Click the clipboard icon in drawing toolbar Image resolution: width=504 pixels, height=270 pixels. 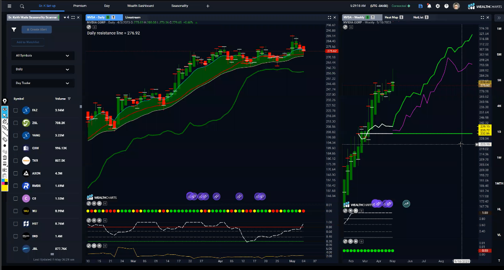coord(5,176)
